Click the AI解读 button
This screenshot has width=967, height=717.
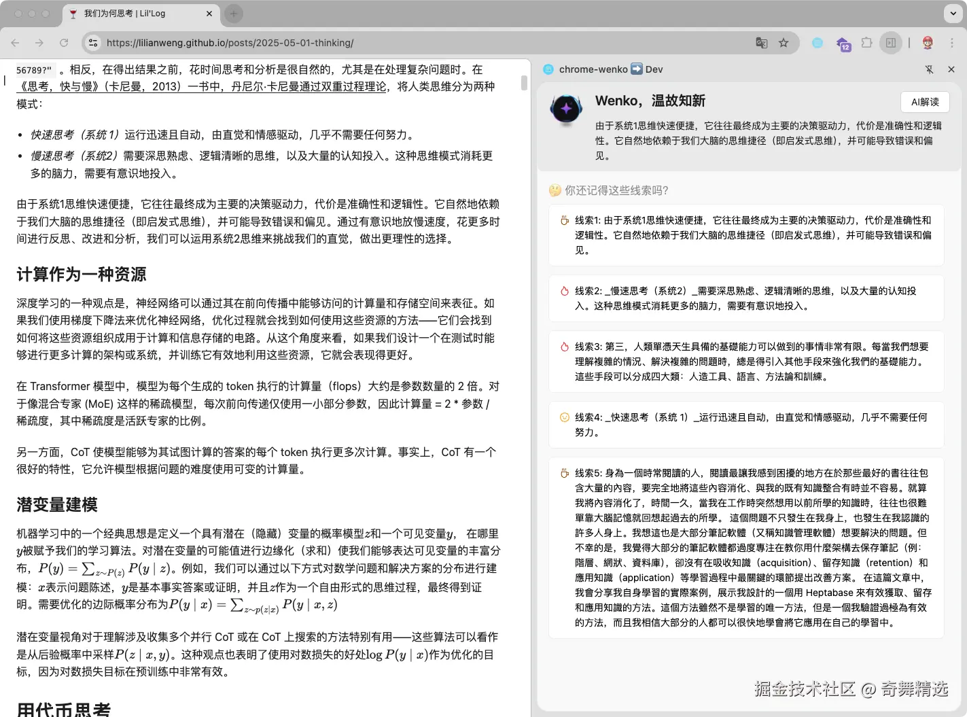point(925,102)
